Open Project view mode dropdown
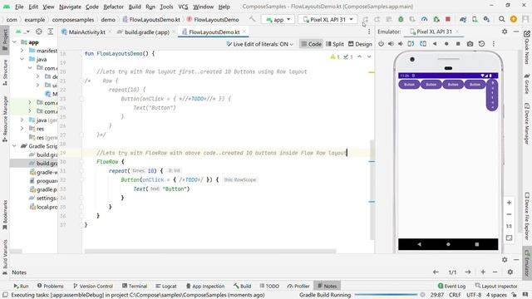The width and height of the screenshot is (532, 299). click(x=22, y=32)
